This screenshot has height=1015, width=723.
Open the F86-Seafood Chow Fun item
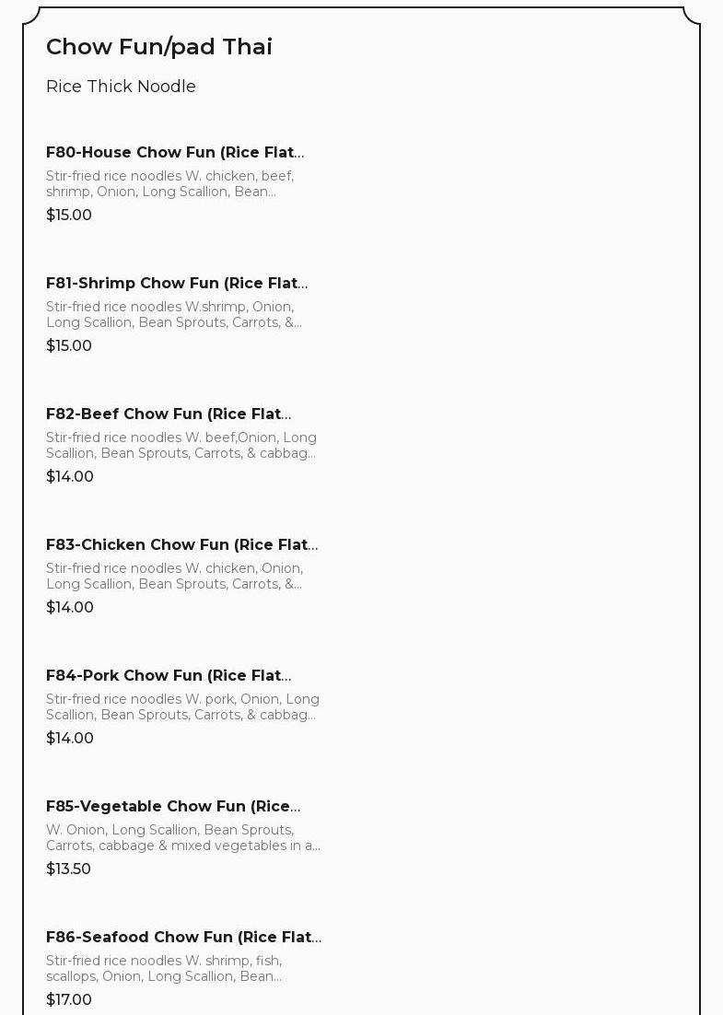click(x=183, y=938)
